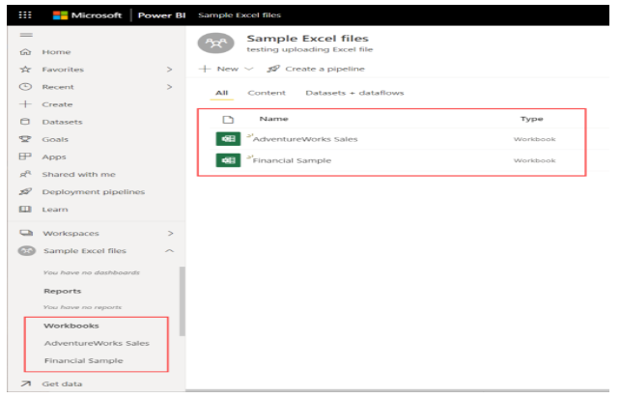Expand the Recent chevron
The width and height of the screenshot is (620, 398).
[x=170, y=87]
